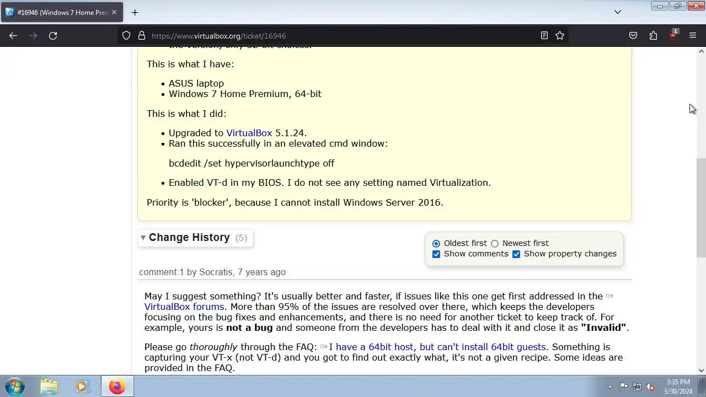Click the forward navigation arrow
The height and width of the screenshot is (397, 706).
(33, 36)
